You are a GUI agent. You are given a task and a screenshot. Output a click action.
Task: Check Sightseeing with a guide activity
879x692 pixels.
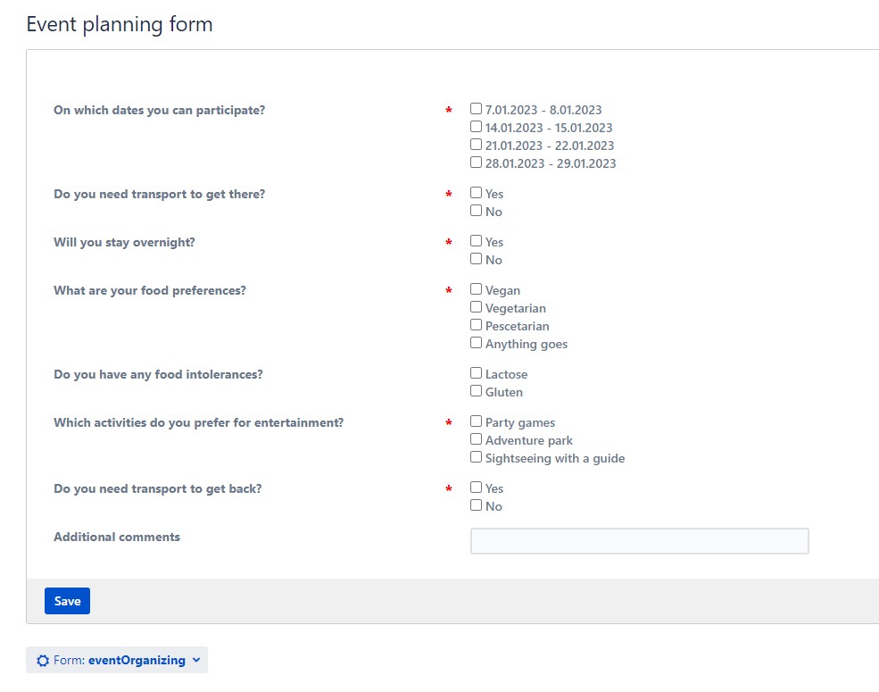pos(476,455)
